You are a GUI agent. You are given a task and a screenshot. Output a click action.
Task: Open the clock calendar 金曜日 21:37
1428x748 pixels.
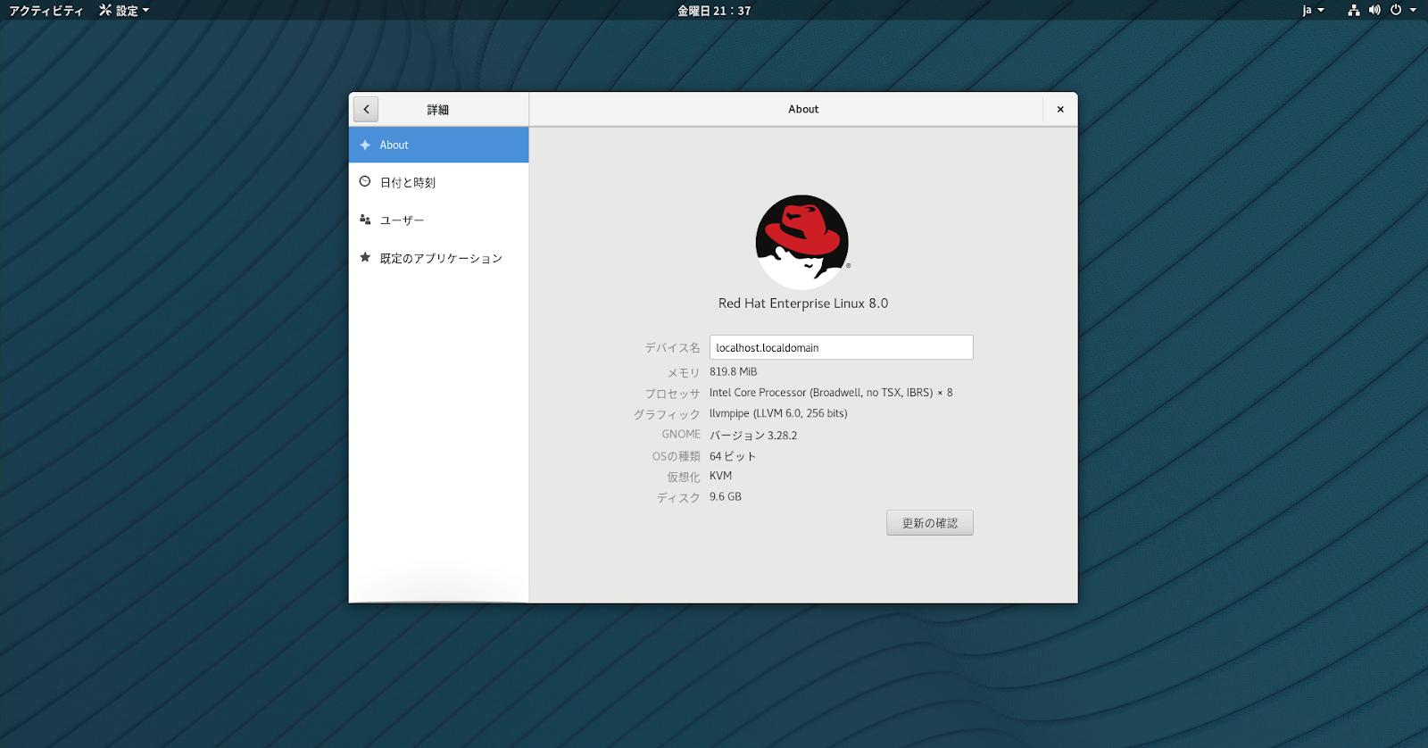click(714, 11)
